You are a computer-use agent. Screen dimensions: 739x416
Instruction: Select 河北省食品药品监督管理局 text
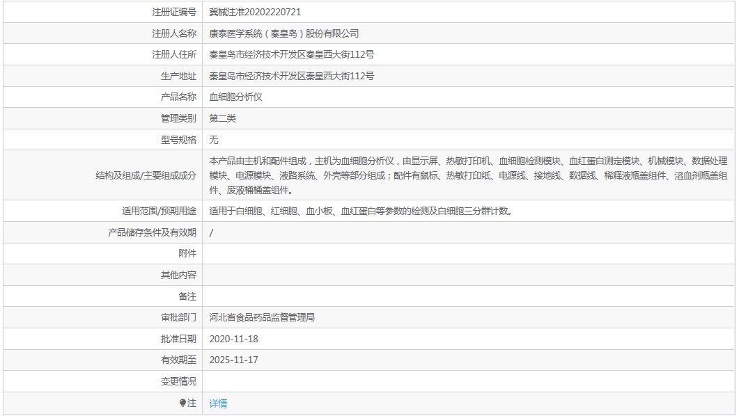click(262, 318)
